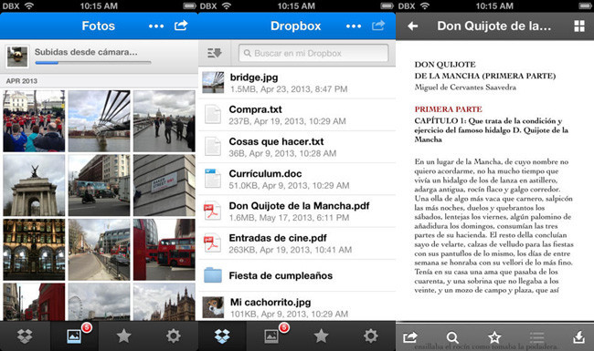
Task: Open the red phone booth photo
Action: [34, 302]
